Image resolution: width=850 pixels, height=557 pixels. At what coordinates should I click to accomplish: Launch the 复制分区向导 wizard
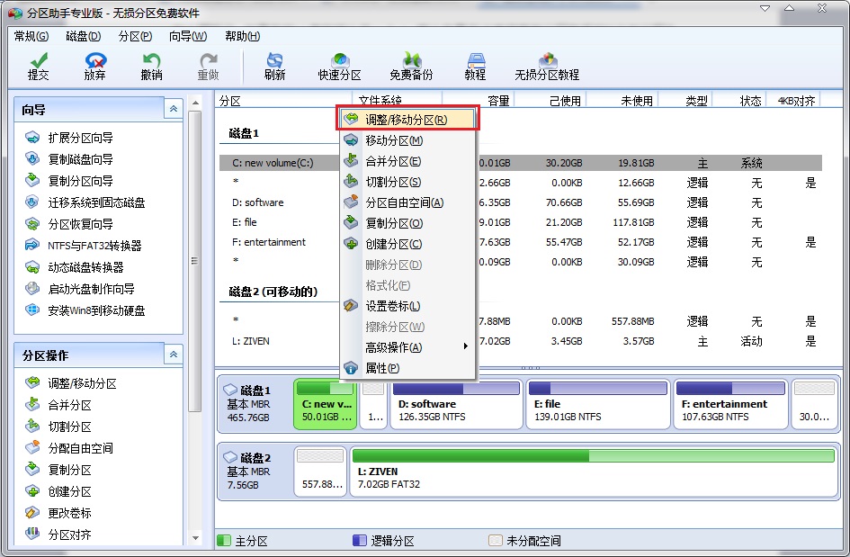click(69, 181)
